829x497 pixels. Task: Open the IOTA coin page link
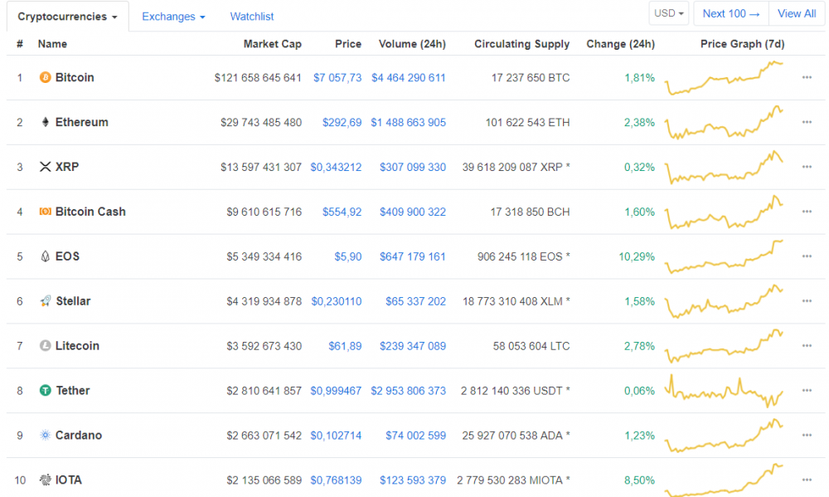coord(69,480)
